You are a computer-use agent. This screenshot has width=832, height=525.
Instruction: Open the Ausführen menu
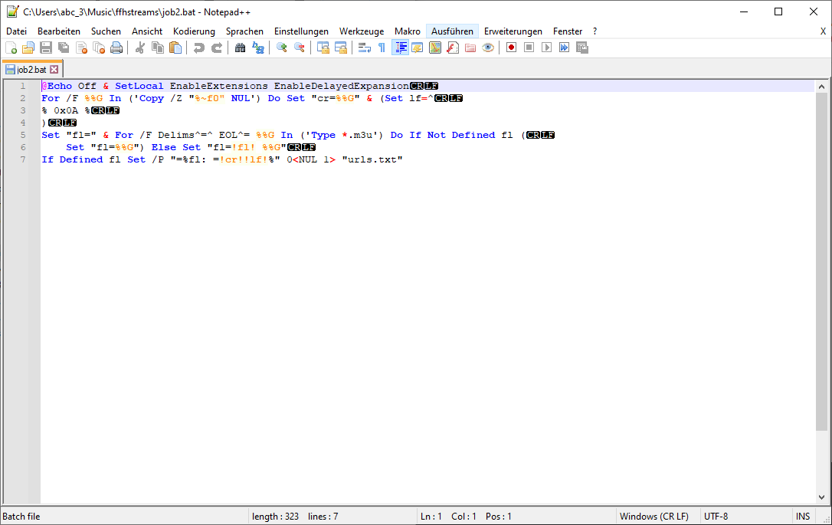[x=452, y=31]
